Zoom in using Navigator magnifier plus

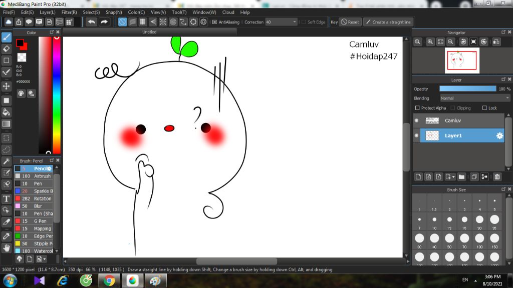tap(430, 42)
